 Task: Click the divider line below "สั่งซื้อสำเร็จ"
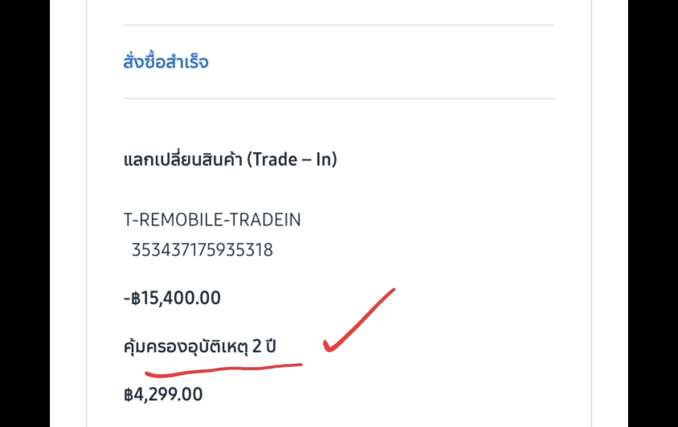pos(339,99)
